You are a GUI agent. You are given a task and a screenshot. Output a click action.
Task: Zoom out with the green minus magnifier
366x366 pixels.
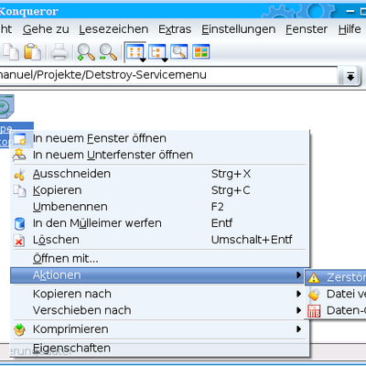(108, 51)
